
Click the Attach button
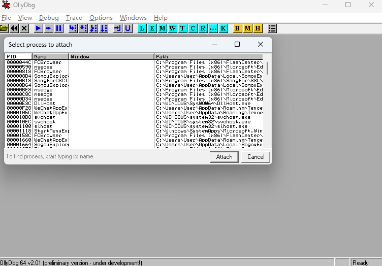click(x=224, y=157)
